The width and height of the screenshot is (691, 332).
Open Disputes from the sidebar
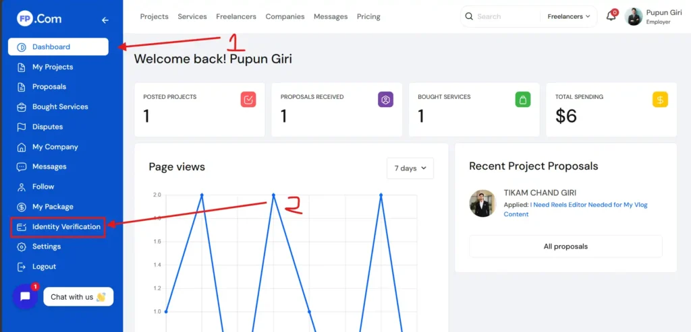(x=47, y=127)
